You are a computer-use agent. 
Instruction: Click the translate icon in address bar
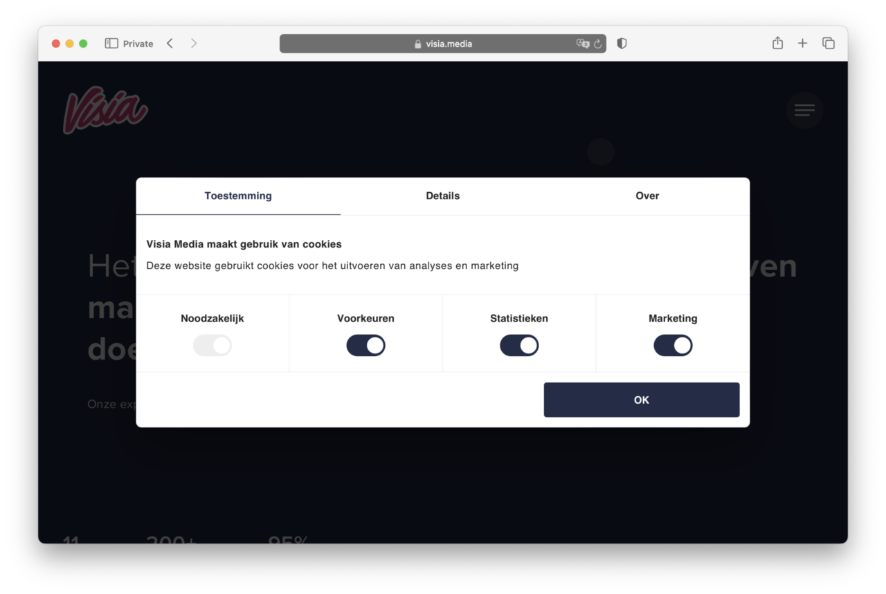click(x=583, y=44)
